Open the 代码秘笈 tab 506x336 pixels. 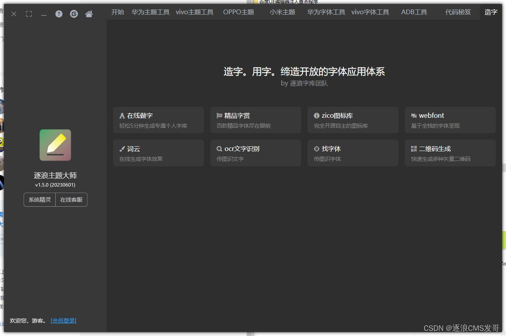click(x=458, y=12)
